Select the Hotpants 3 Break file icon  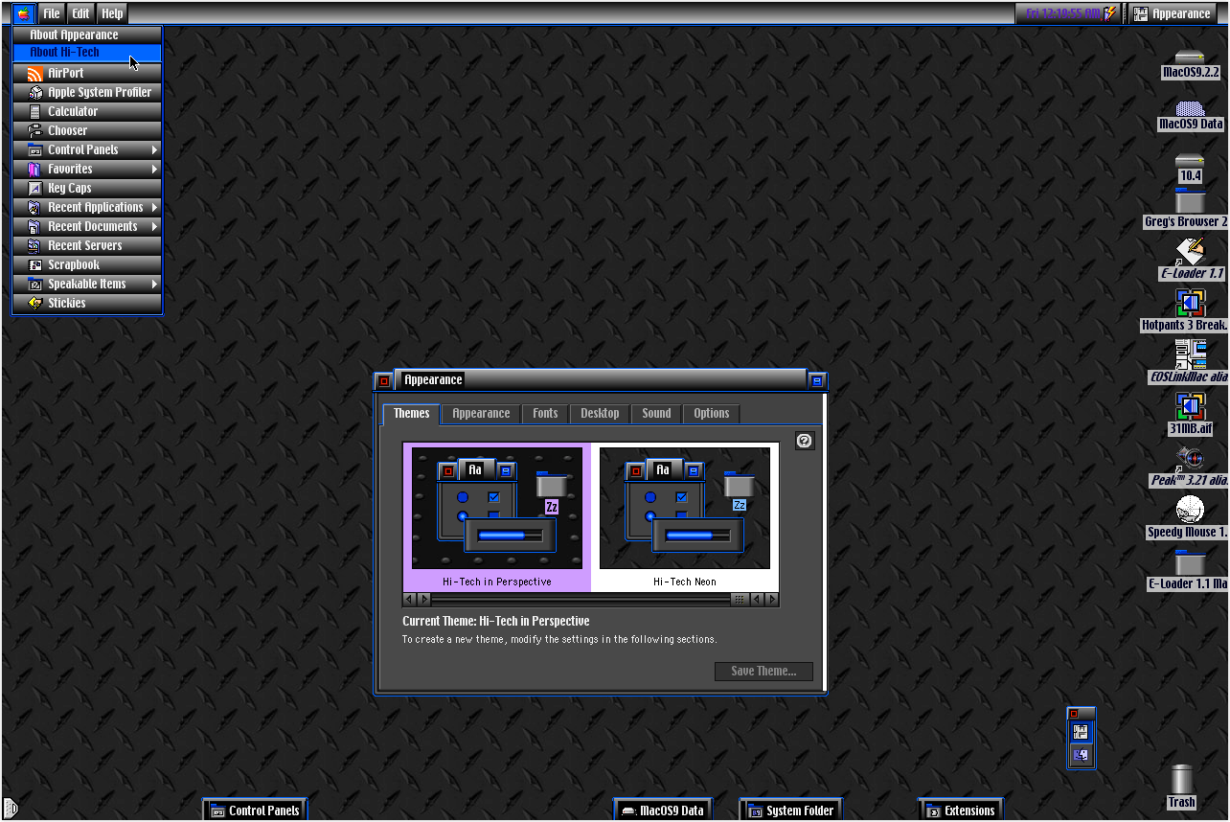(1190, 303)
